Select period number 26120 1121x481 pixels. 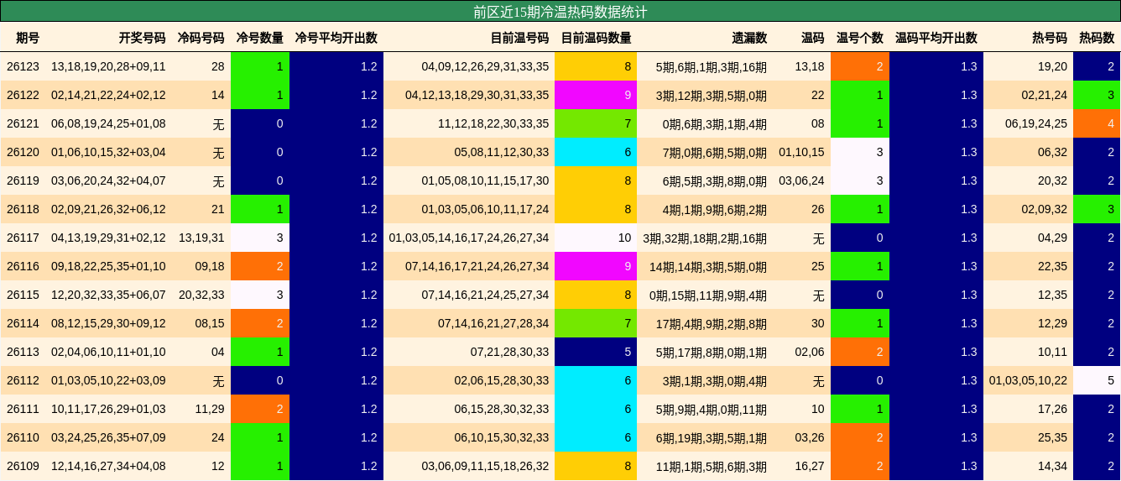point(23,152)
